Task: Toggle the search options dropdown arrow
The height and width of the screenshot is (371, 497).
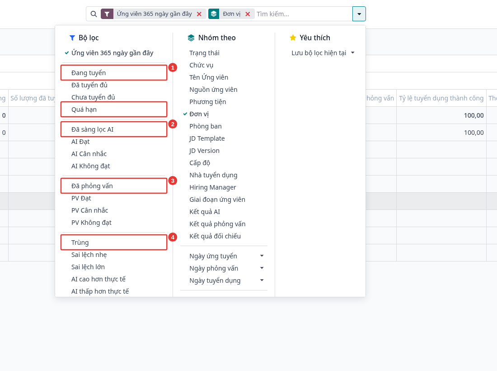Action: [x=359, y=14]
